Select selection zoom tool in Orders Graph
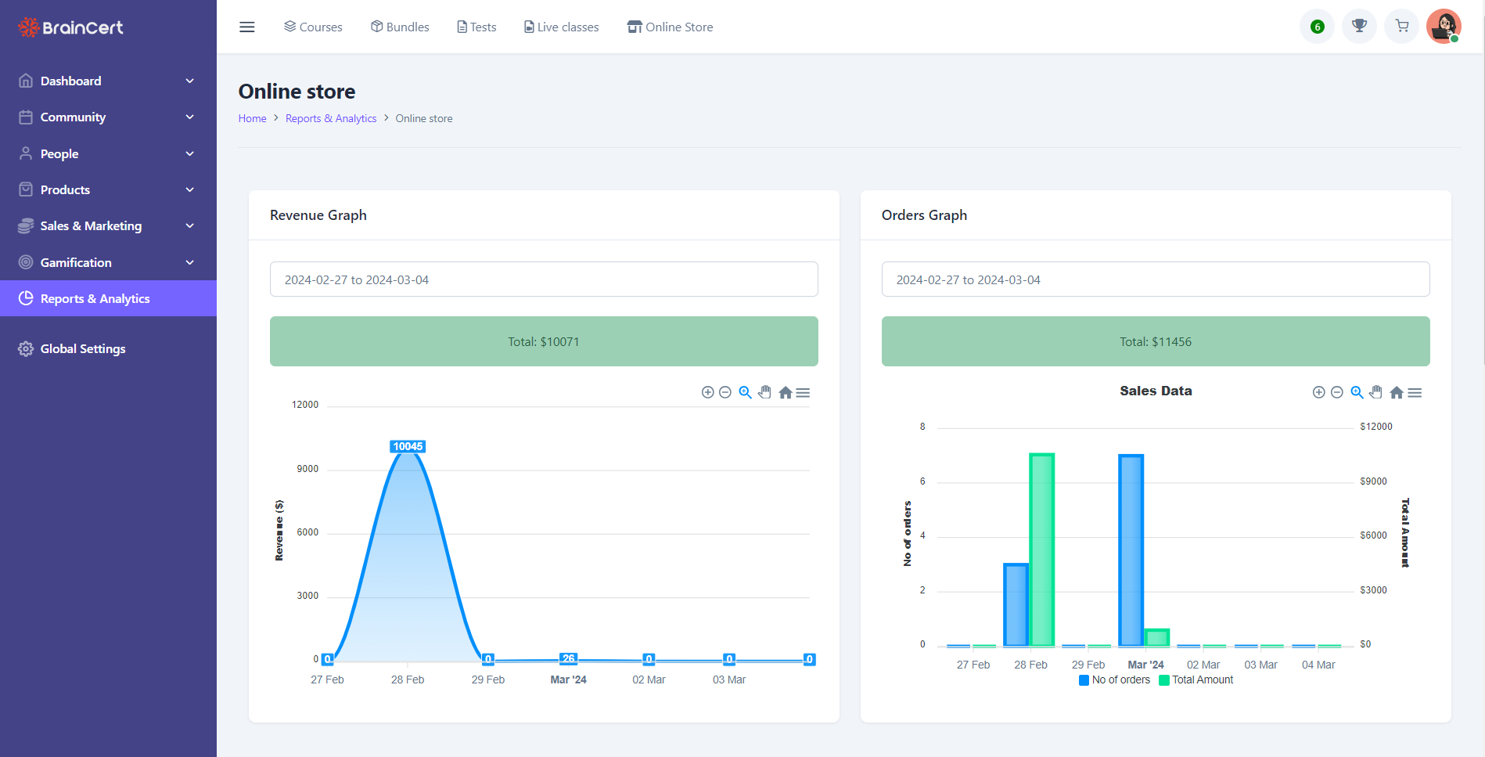Screen dimensions: 1485x757 pyautogui.click(x=1357, y=392)
